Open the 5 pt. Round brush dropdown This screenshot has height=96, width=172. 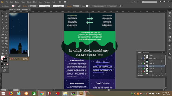point(65,6)
